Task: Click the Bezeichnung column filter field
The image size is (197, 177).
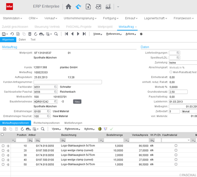Action: pyautogui.click(x=82, y=140)
